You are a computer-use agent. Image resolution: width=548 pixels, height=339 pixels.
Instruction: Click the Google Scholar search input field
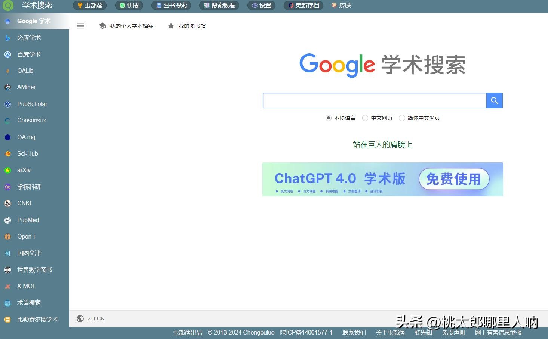coord(374,100)
